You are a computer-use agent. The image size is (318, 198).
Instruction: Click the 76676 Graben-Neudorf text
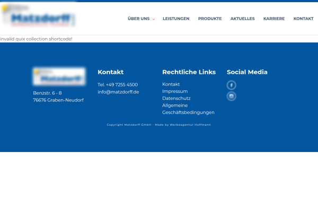coord(58,100)
